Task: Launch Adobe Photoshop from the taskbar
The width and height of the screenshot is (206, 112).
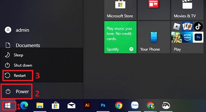Action: pyautogui.click(x=103, y=106)
